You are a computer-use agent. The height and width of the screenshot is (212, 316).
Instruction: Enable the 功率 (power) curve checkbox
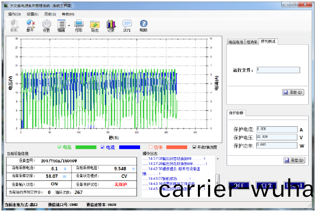click(x=151, y=147)
